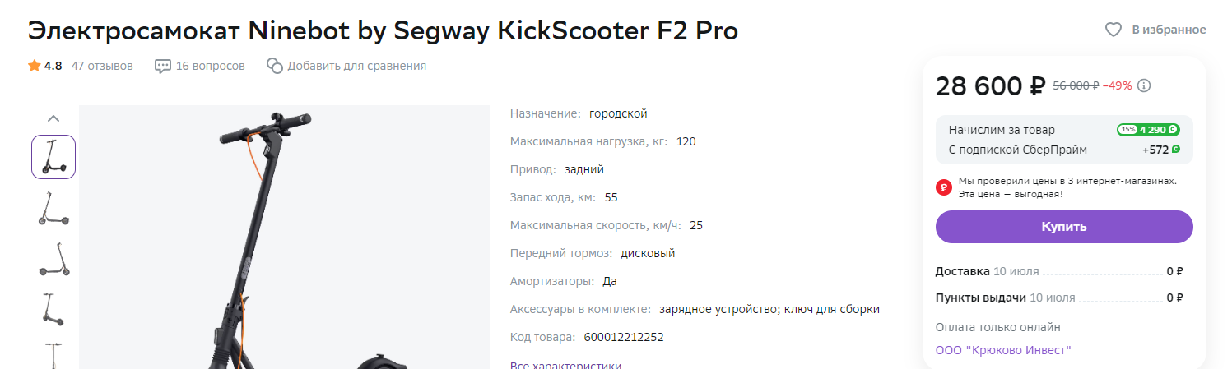Select the fourth scooter thumbnail
This screenshot has width=1232, height=369.
[x=53, y=309]
